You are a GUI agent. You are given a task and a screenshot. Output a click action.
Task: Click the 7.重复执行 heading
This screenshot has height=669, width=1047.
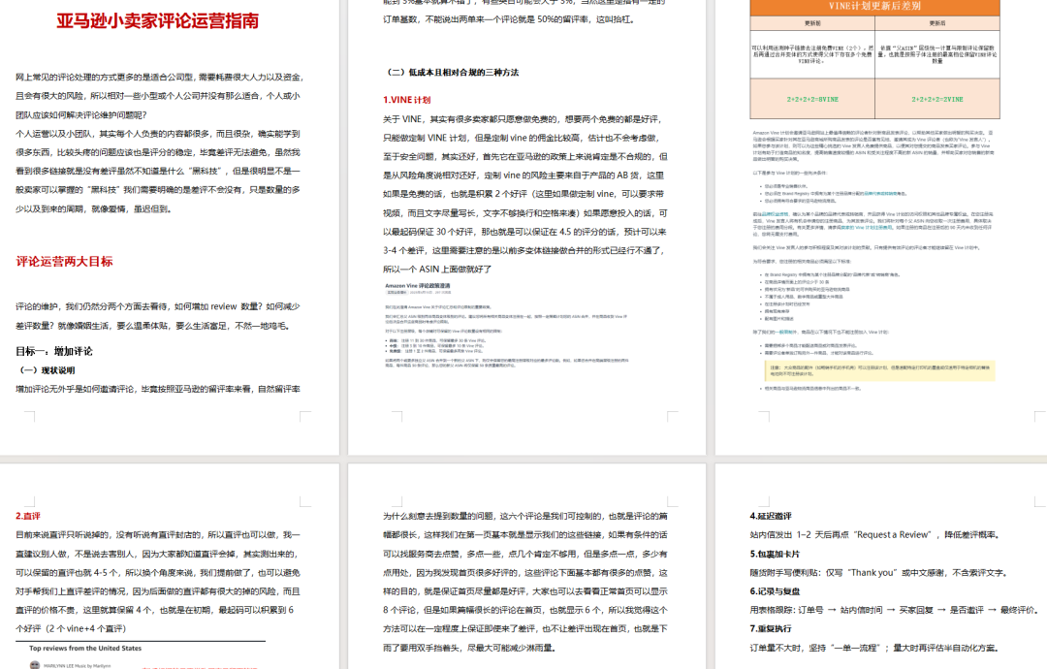click(x=776, y=628)
